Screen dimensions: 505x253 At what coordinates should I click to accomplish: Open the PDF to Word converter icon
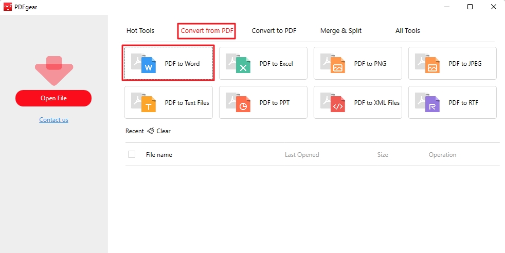coord(143,63)
